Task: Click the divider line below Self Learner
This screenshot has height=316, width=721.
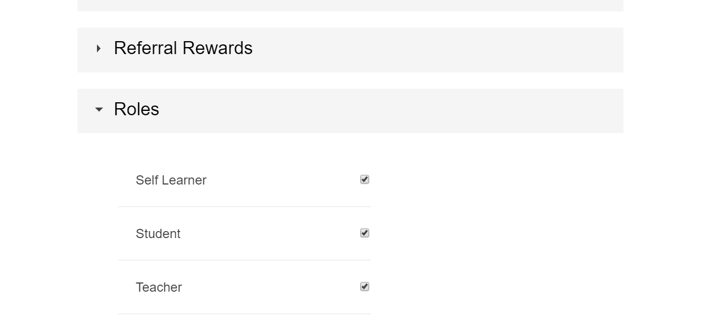Action: (x=244, y=207)
